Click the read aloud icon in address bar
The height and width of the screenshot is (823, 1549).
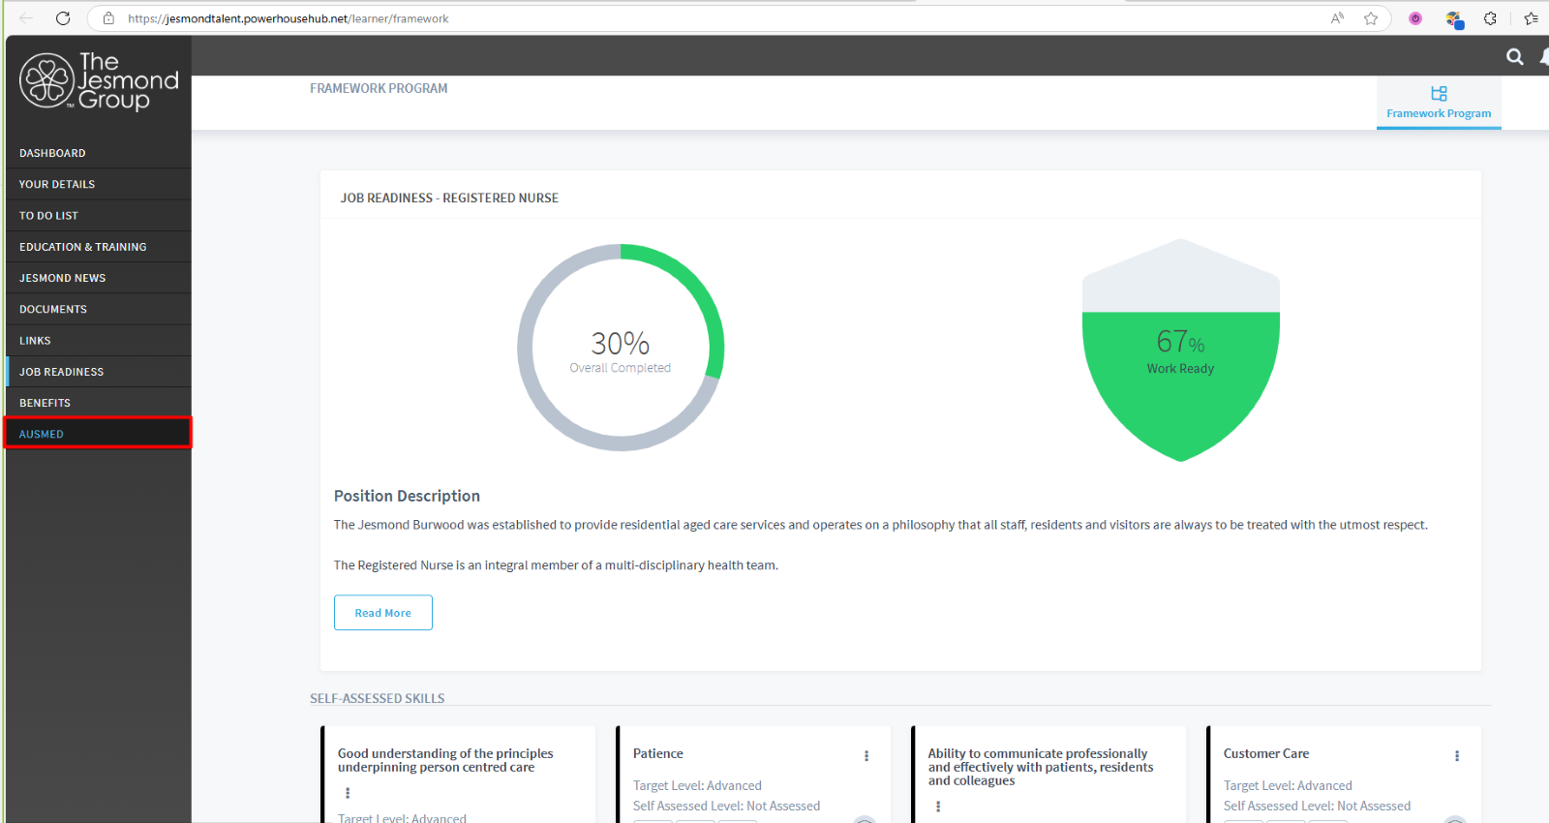1337,18
